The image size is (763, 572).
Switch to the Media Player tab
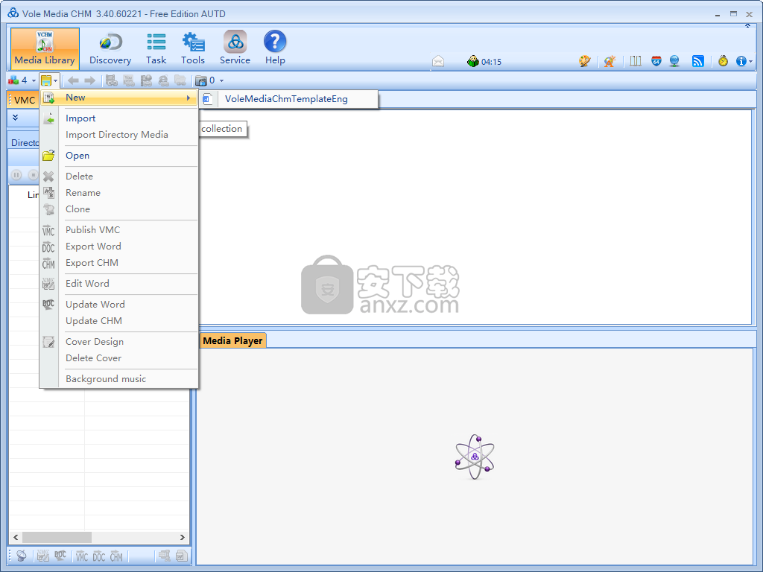click(232, 341)
